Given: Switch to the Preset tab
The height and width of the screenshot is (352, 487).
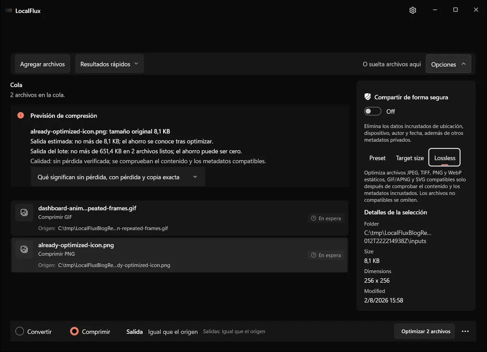Looking at the screenshot, I should point(377,158).
